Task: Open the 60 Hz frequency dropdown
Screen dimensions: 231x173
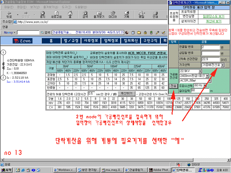Action: [205, 85]
